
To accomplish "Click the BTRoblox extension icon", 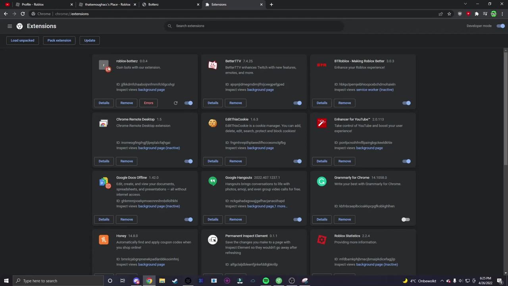I will pos(322,65).
